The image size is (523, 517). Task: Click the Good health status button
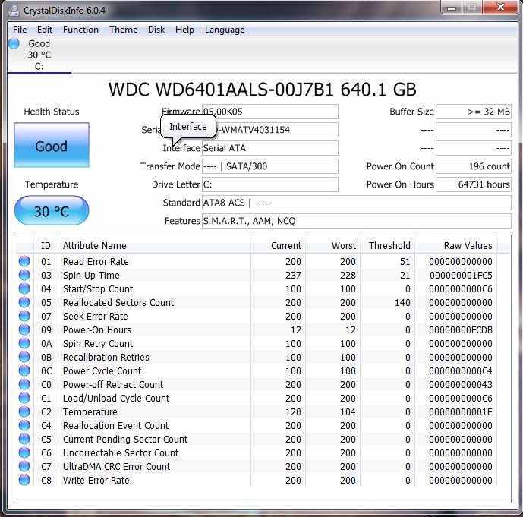point(52,146)
